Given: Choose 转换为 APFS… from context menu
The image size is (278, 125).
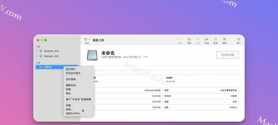Looking at the screenshot, I should coord(73,113).
